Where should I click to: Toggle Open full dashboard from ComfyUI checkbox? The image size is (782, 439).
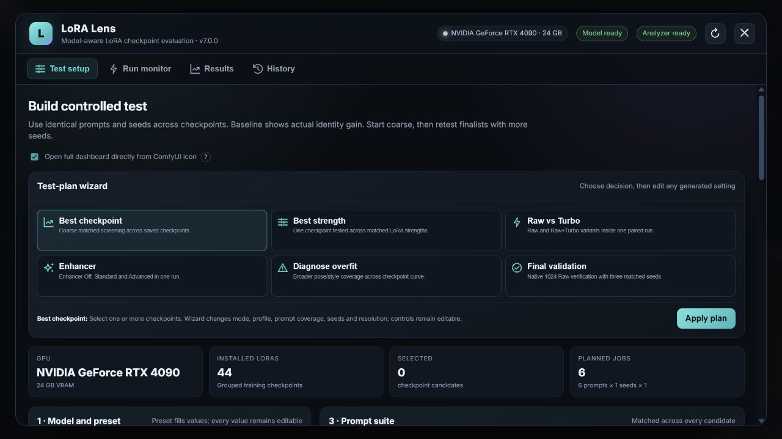[35, 157]
